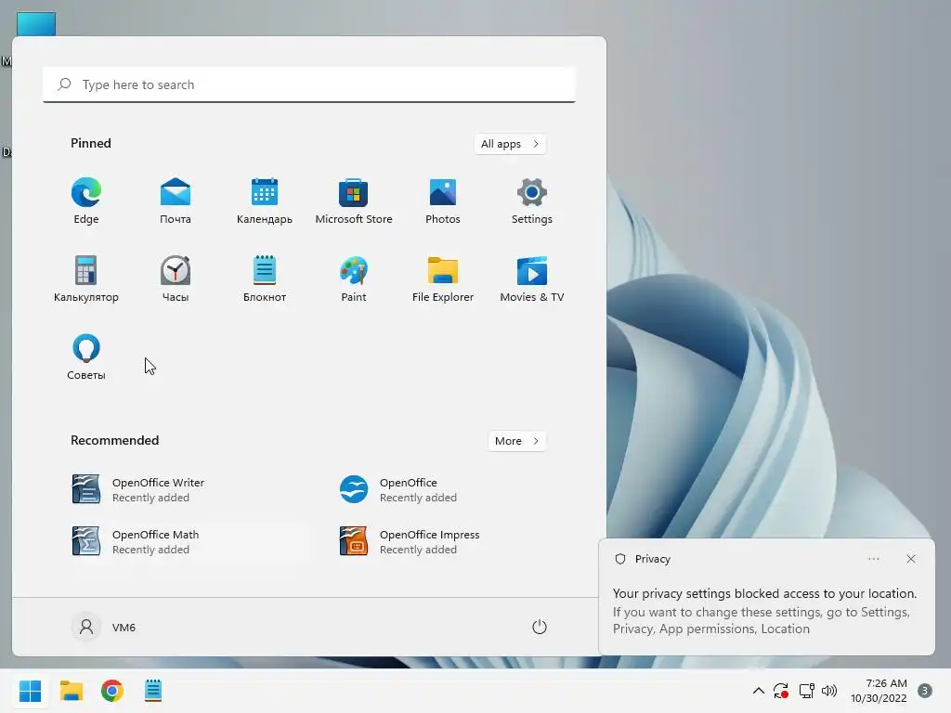The height and width of the screenshot is (713, 951).
Task: Launch the Блокнот notepad pinned app
Action: pyautogui.click(x=265, y=279)
